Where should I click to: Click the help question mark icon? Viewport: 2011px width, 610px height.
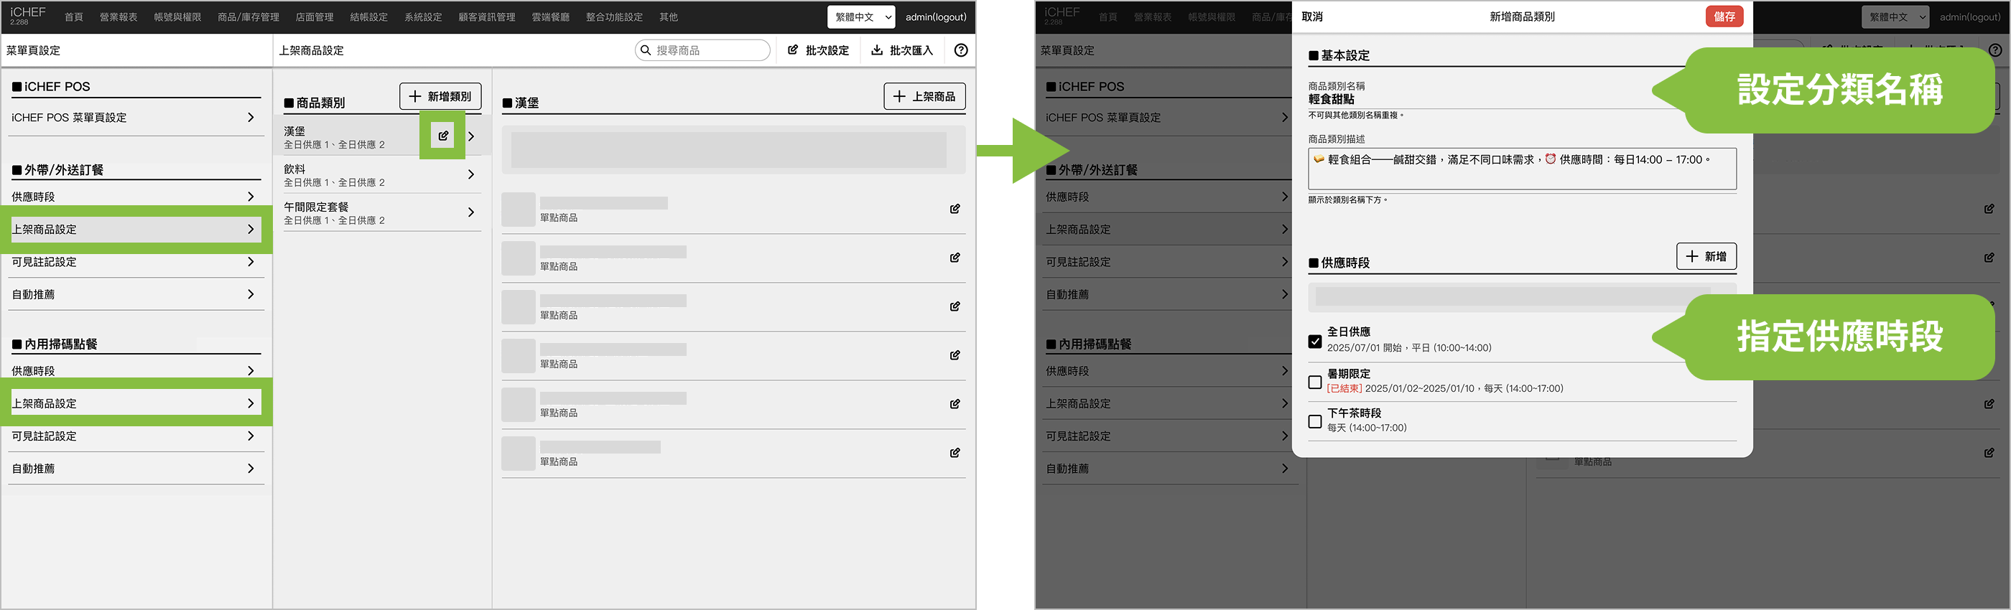(961, 50)
